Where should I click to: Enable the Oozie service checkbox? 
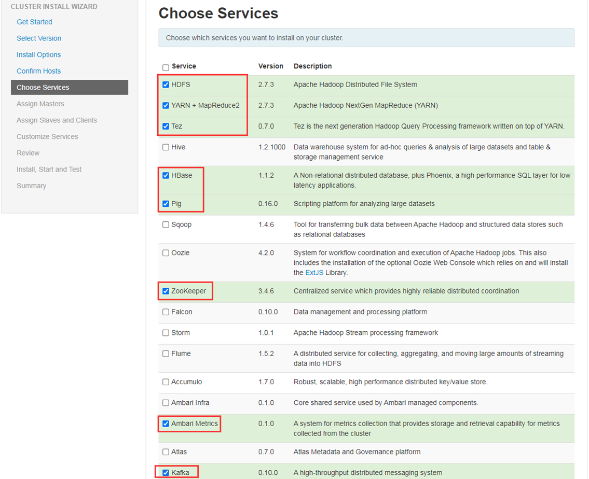point(166,253)
